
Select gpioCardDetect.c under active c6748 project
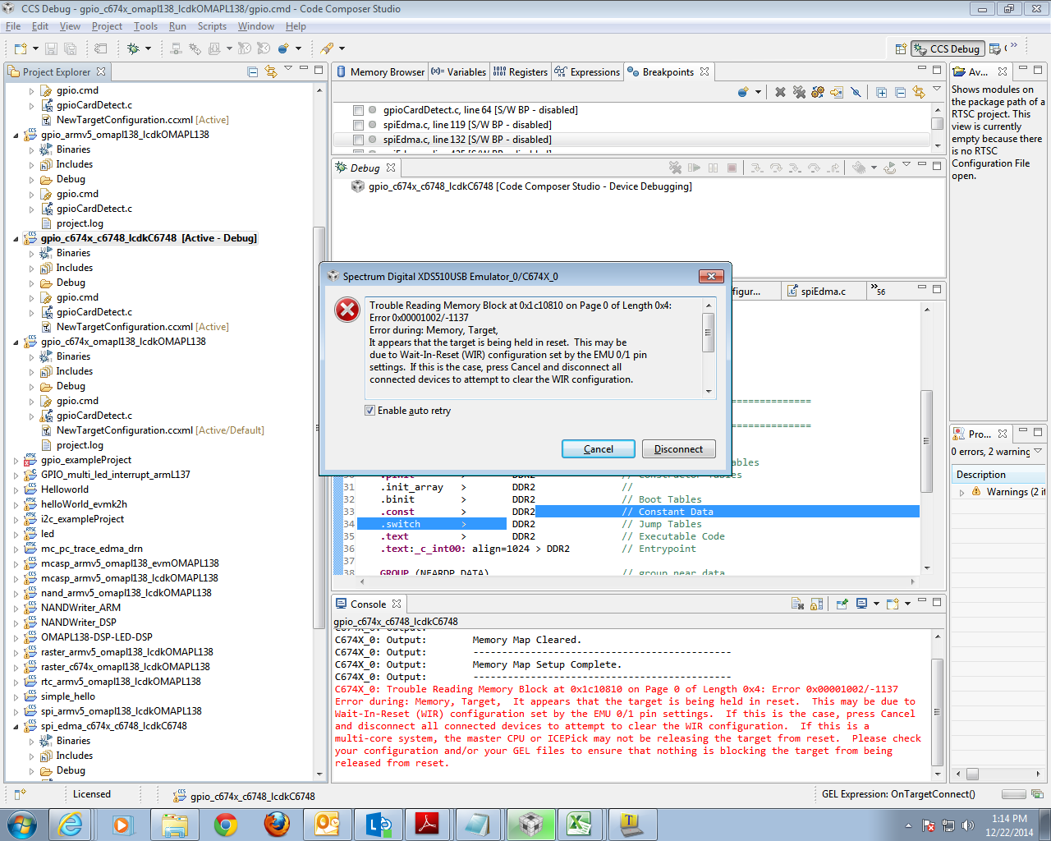click(94, 312)
